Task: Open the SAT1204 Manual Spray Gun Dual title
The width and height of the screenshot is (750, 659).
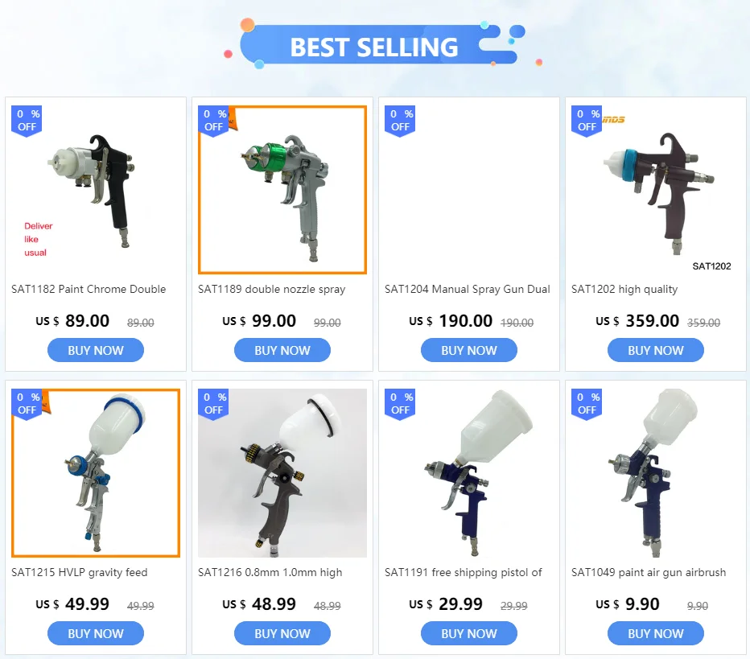Action: pos(468,290)
